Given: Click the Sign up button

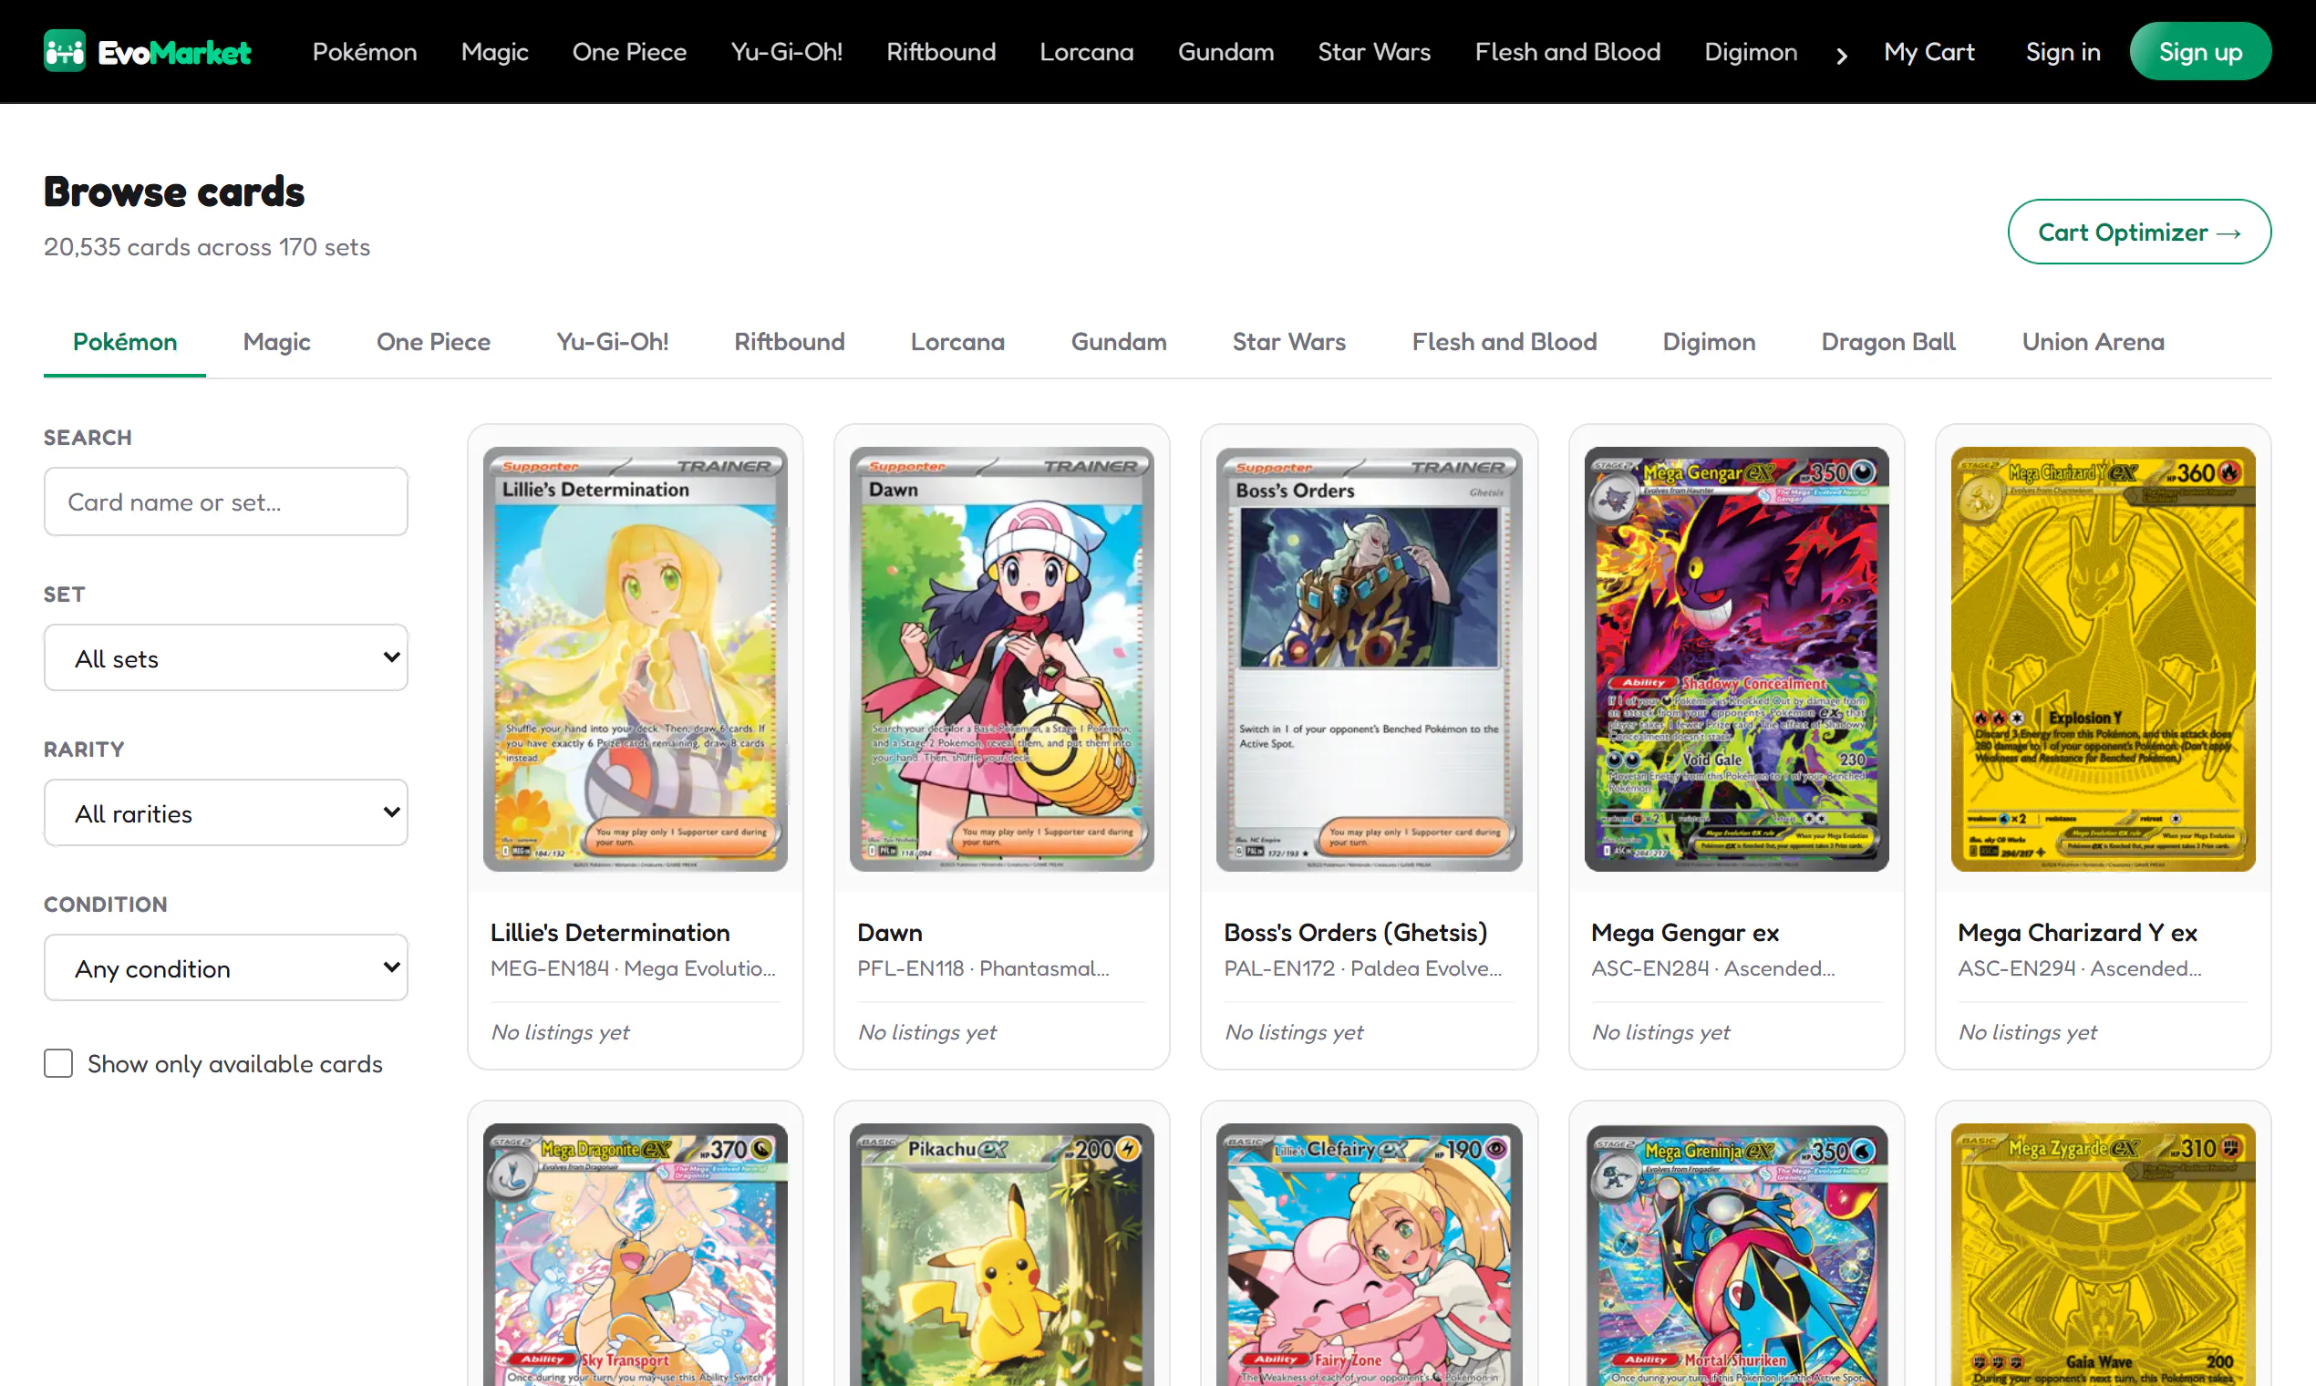Looking at the screenshot, I should 2200,51.
